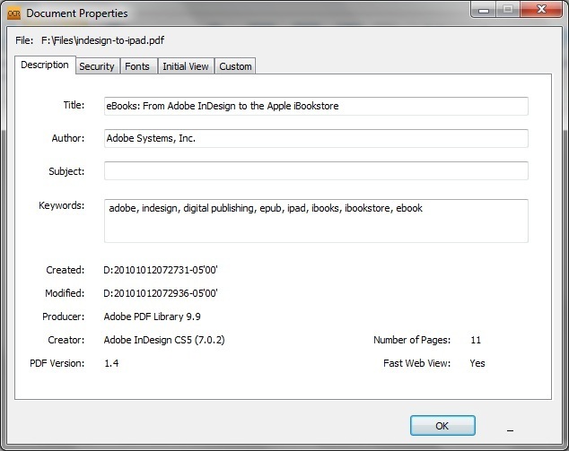Screen dimensions: 569x451
Task: Click the Created: label
Action: click(x=65, y=270)
